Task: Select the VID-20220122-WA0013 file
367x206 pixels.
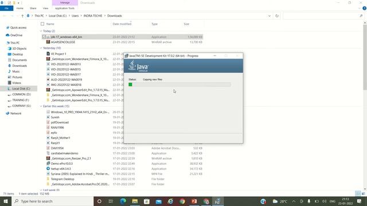Action: tap(66, 64)
